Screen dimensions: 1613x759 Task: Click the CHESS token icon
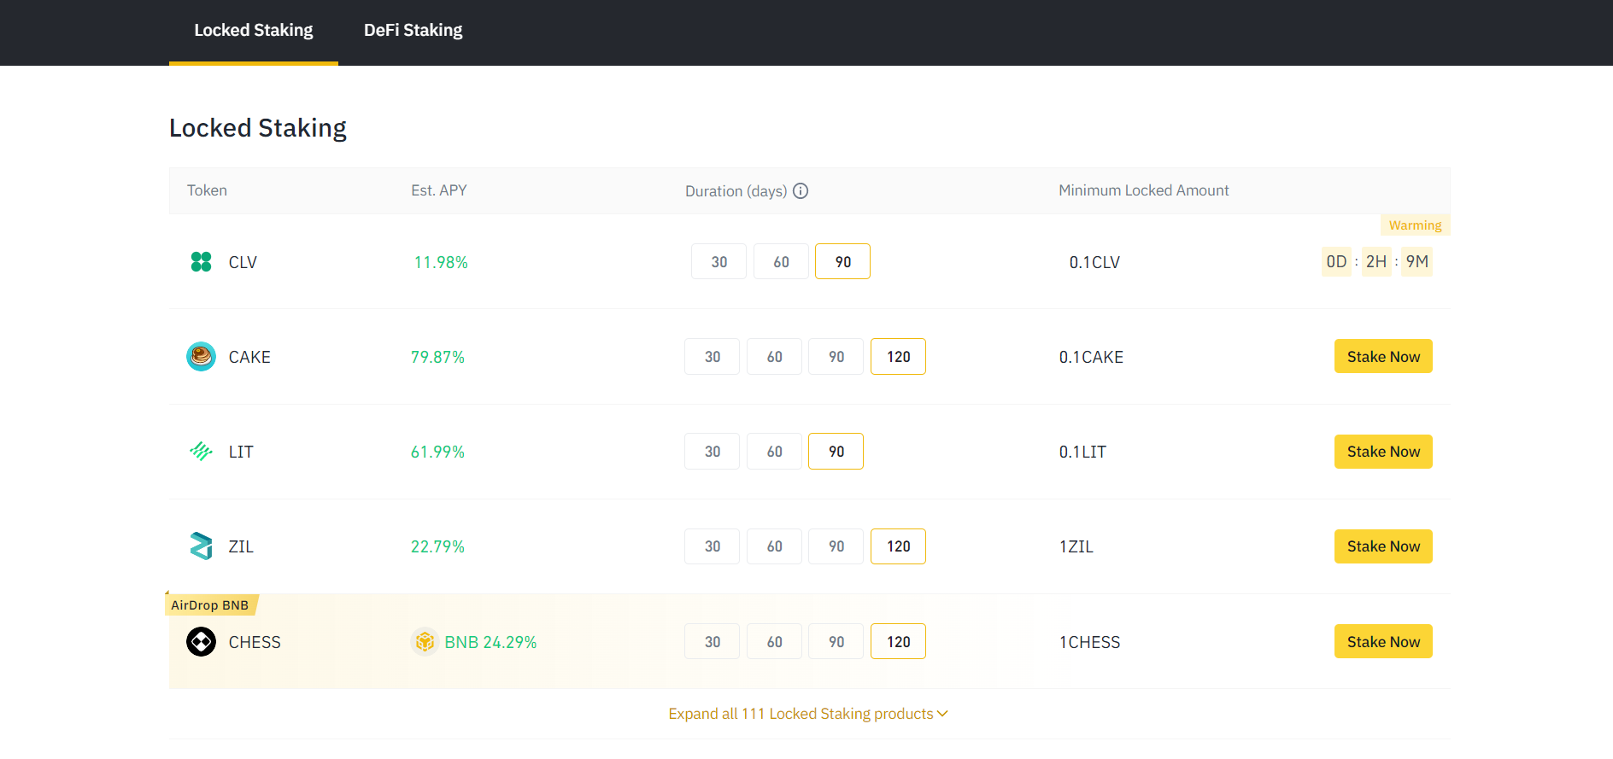201,641
